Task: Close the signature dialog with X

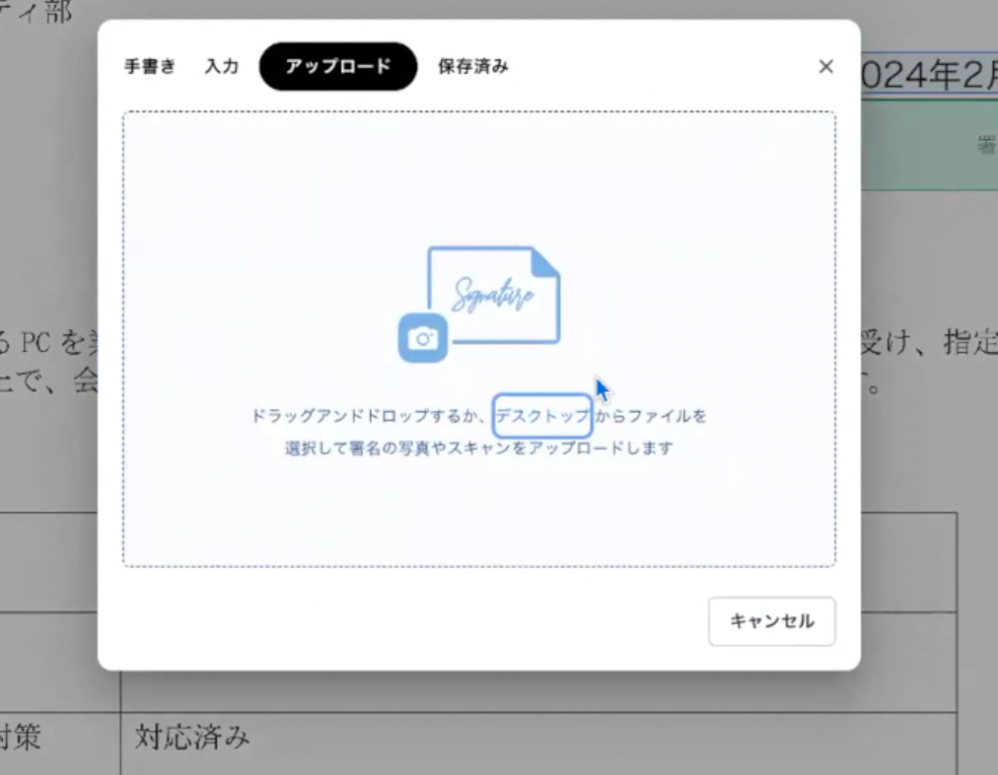Action: tap(826, 67)
